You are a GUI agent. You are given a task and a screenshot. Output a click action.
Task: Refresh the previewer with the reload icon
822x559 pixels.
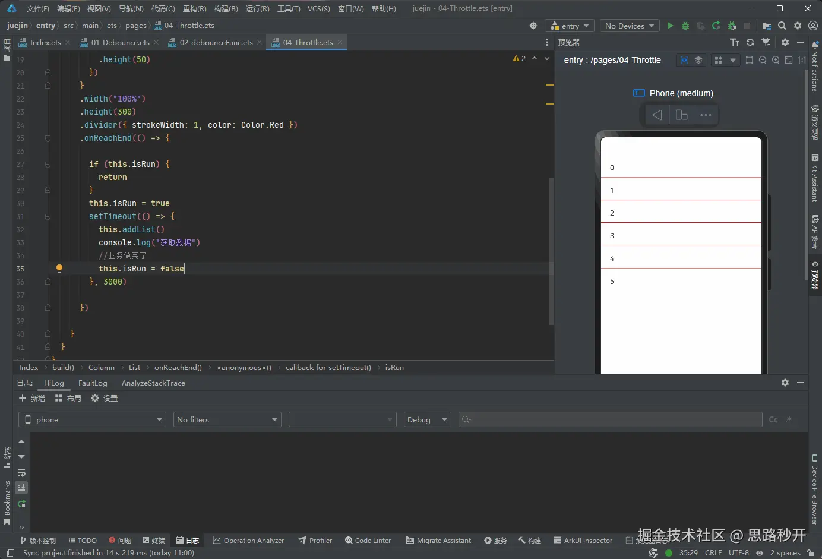750,43
